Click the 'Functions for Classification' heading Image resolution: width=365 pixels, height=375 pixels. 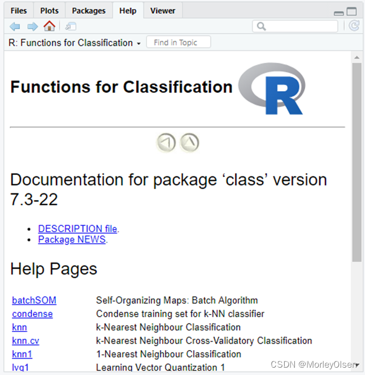[121, 87]
